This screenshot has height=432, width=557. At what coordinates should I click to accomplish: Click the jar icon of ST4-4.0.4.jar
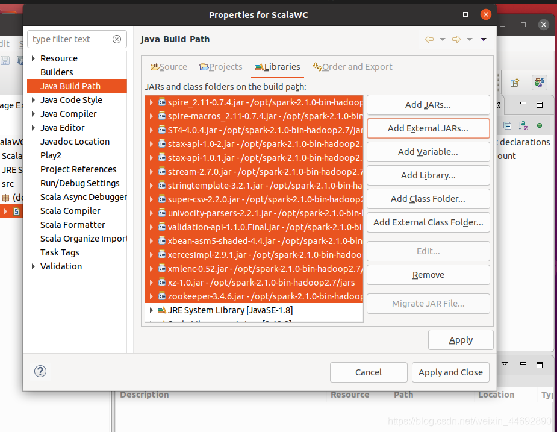(162, 130)
